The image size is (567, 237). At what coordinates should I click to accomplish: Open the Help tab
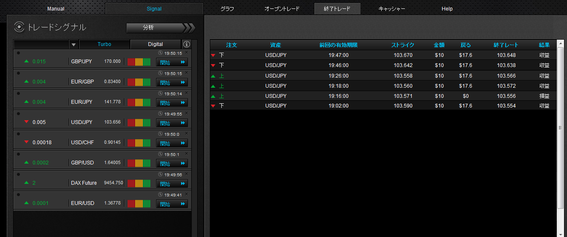pyautogui.click(x=447, y=9)
